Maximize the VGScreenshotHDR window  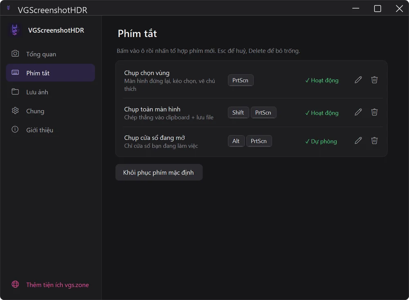coord(378,8)
